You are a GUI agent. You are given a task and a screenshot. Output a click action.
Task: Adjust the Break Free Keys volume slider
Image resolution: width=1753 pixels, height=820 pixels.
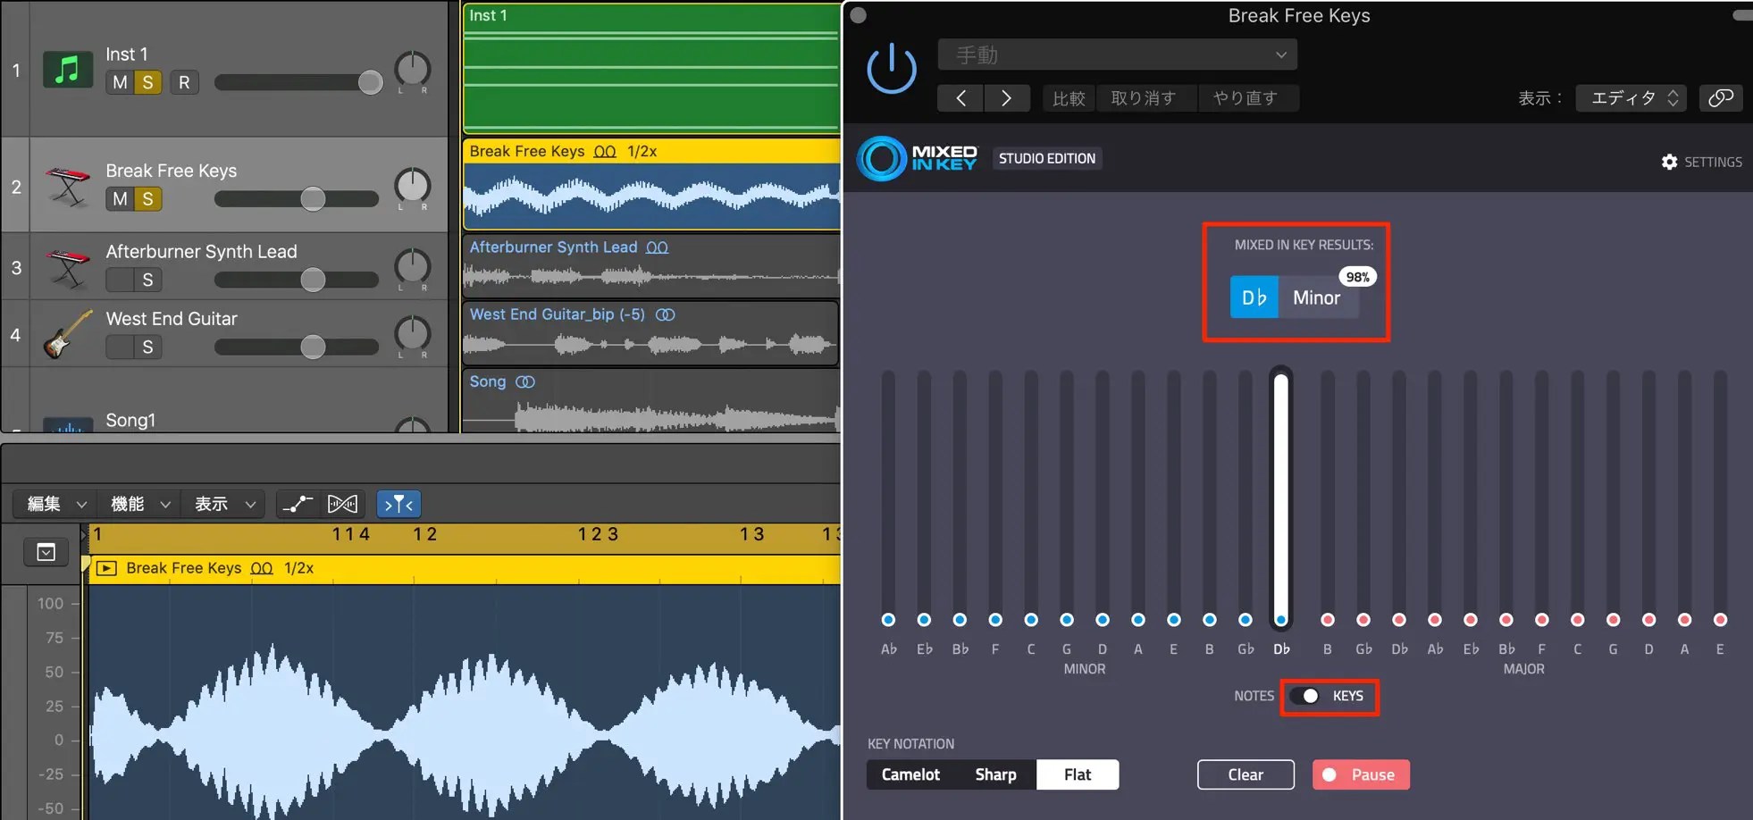[297, 198]
